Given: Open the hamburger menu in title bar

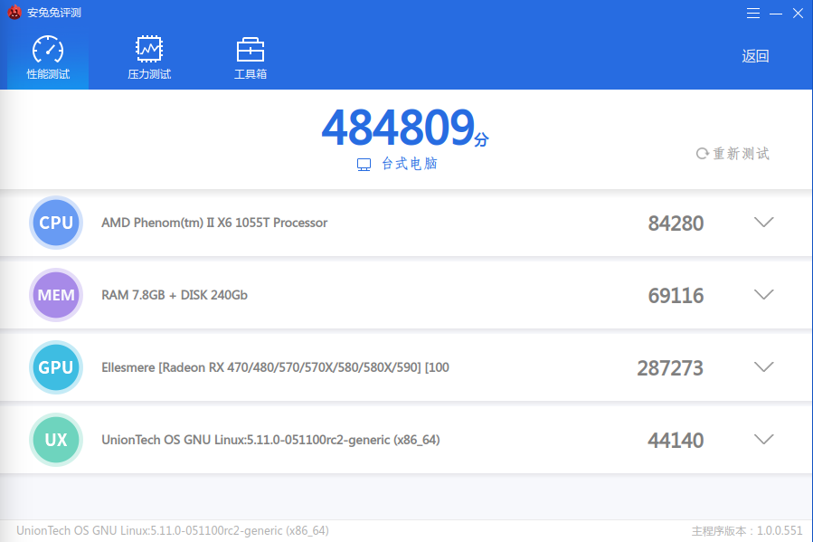Looking at the screenshot, I should click(752, 13).
